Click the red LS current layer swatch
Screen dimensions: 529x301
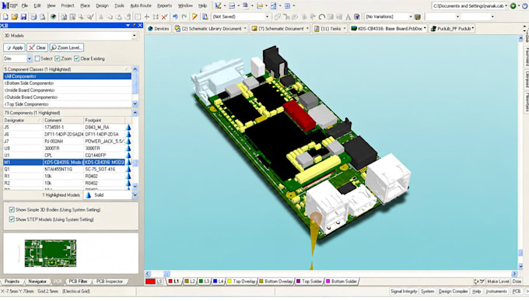point(150,282)
